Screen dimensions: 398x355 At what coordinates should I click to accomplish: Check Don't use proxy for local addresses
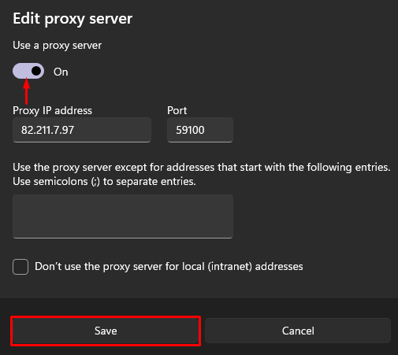(x=20, y=267)
